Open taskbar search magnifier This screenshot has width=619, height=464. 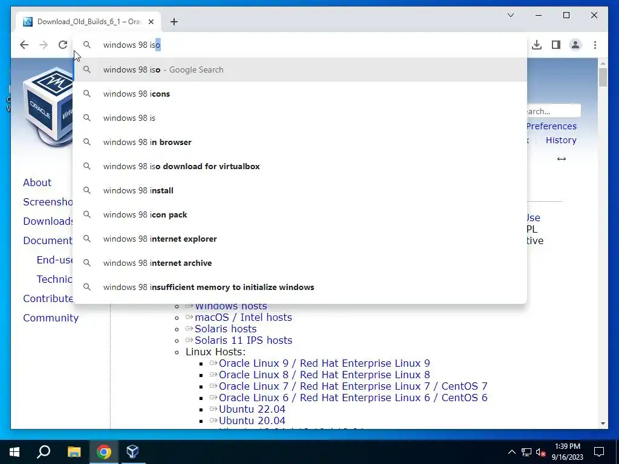pos(44,452)
